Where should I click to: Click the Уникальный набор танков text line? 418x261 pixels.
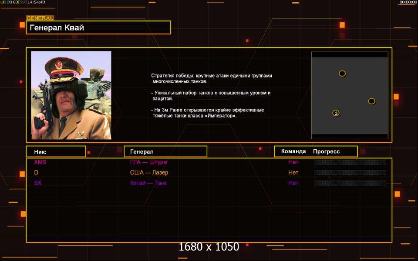(x=211, y=96)
